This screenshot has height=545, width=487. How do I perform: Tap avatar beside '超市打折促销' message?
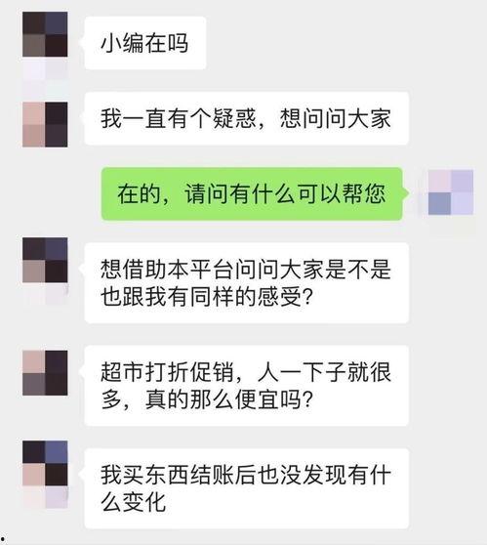45,373
